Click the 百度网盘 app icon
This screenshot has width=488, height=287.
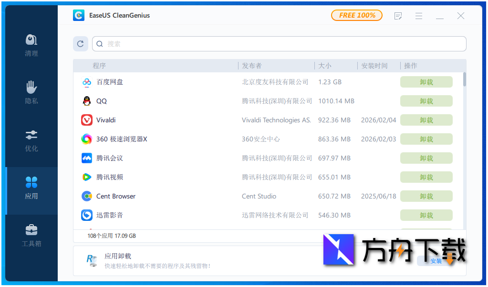pos(86,82)
